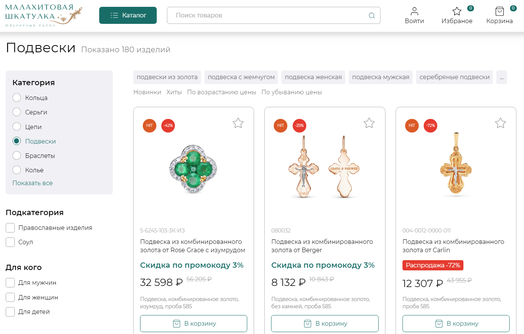Open the Каталог menu

coord(128,16)
